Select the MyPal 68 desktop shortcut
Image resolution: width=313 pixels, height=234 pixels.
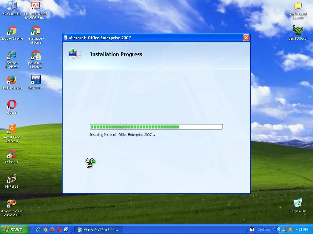click(12, 181)
